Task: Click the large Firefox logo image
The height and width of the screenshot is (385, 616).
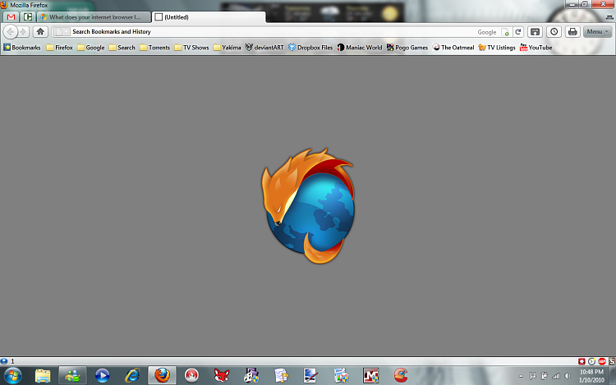Action: (x=308, y=206)
